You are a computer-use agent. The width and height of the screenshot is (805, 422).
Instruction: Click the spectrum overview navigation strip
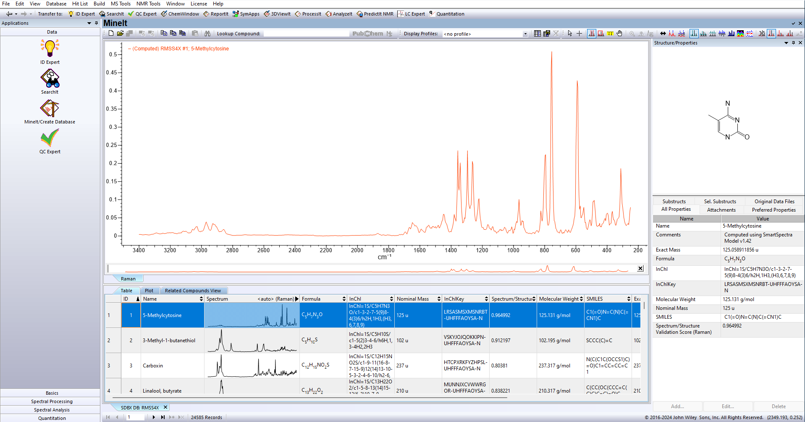tap(374, 269)
